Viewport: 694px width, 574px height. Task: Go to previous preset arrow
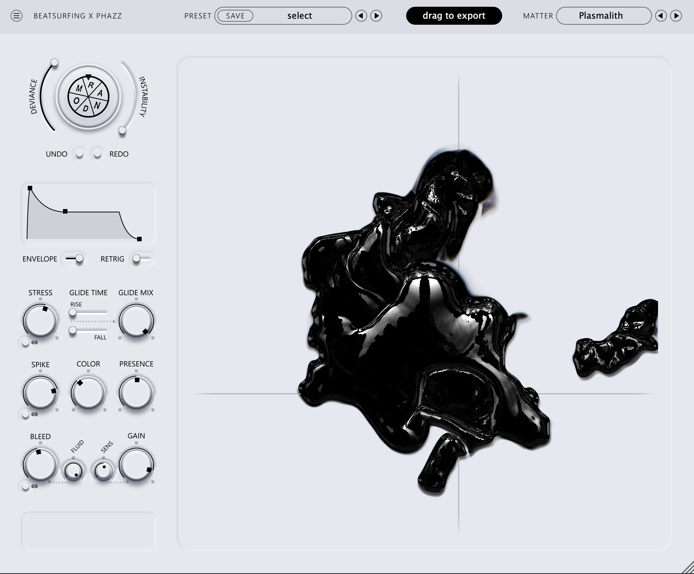pos(361,16)
